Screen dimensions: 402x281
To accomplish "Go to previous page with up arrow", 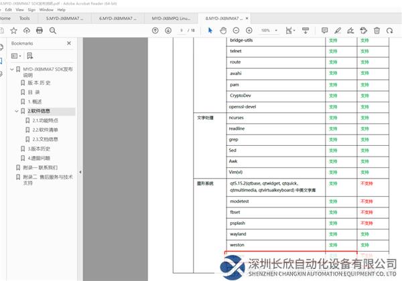I will 155,31.
